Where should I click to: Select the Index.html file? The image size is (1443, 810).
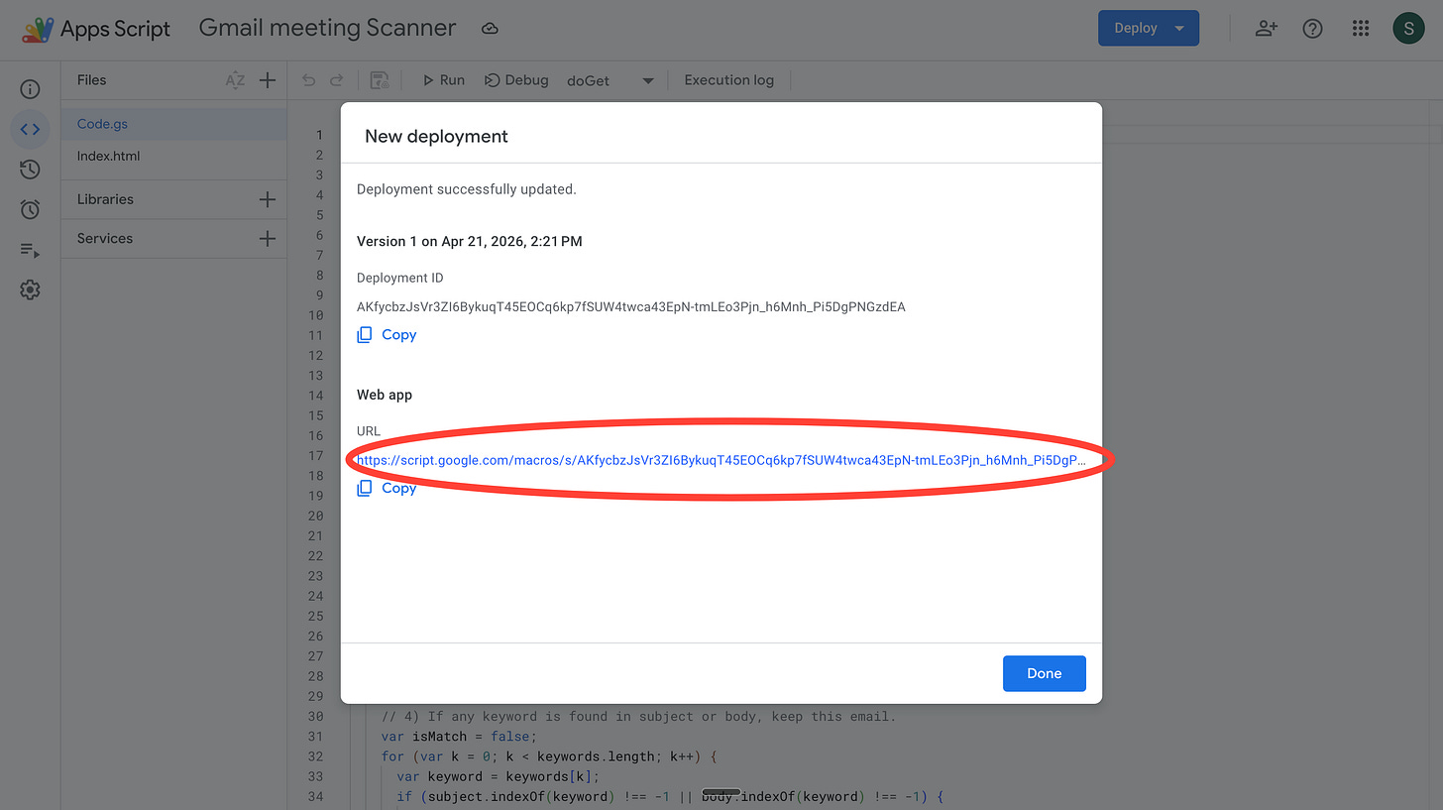click(x=173, y=156)
